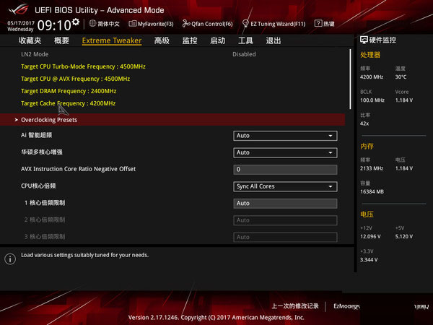433x325 pixels.
Task: Click Target Cache Frequency : 4200MHz text
Action: pyautogui.click(x=69, y=103)
